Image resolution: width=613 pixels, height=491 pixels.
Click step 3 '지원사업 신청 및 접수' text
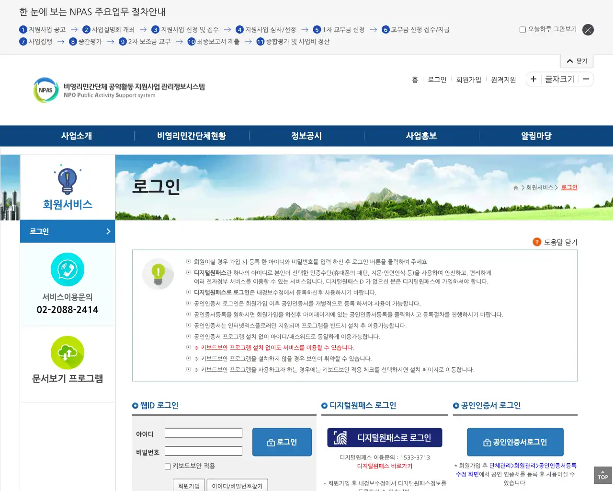click(190, 30)
